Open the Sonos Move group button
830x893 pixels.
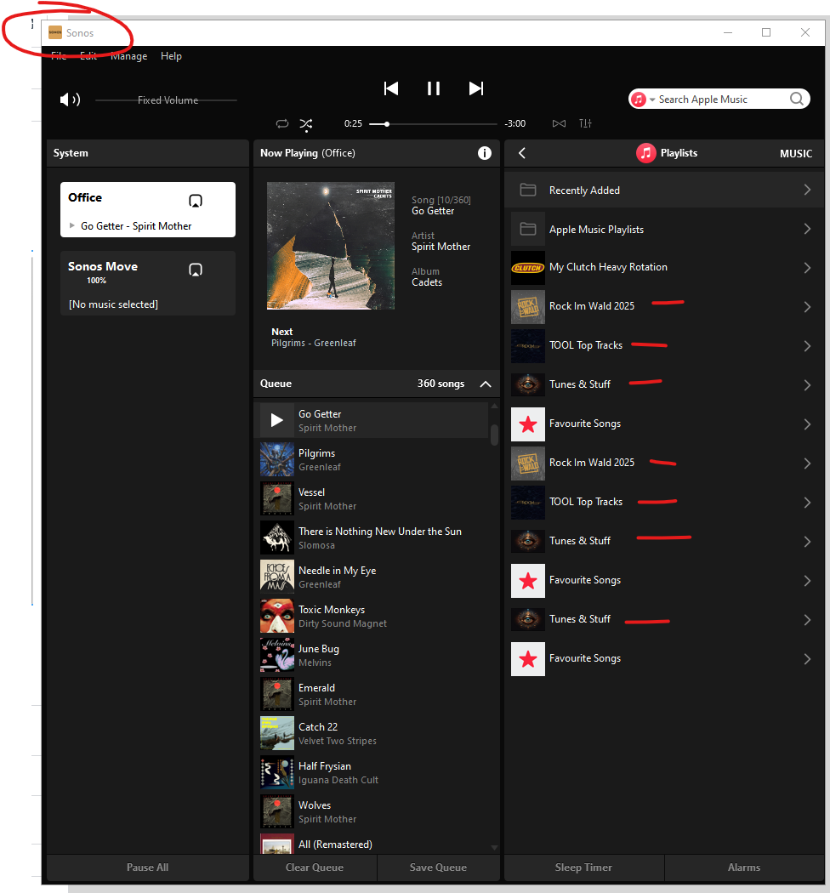tap(196, 270)
